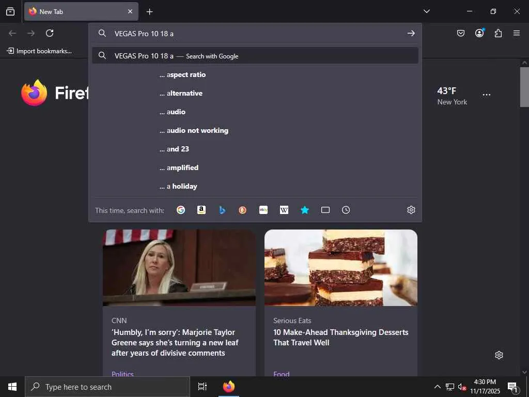Choose the 'audio not working' suggestion
The image size is (529, 397).
click(x=255, y=130)
